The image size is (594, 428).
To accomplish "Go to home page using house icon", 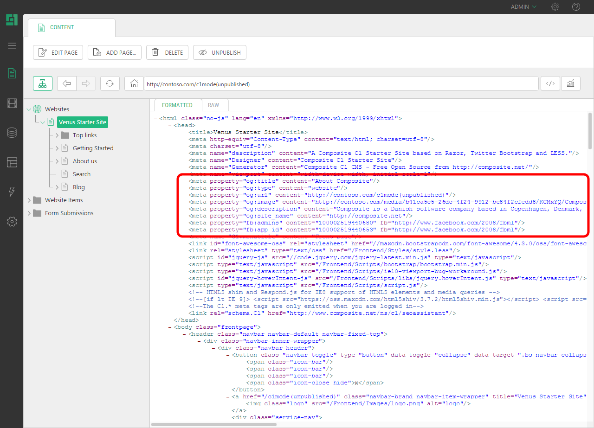I will coord(134,83).
